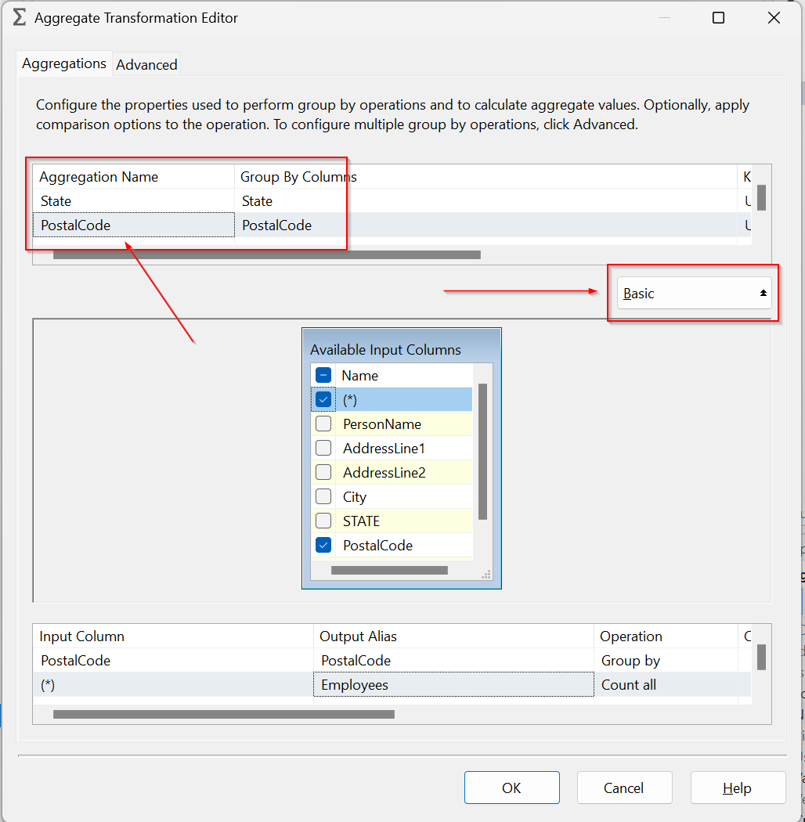
Task: Click resize grip of Available Input Columns
Action: [486, 575]
